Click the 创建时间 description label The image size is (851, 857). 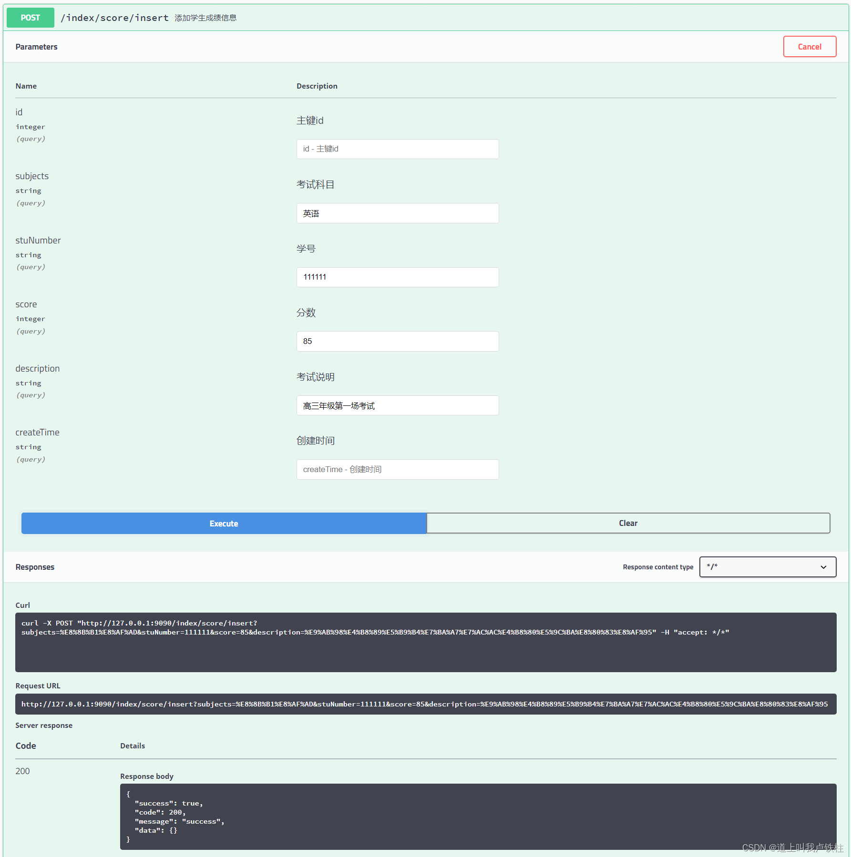316,441
